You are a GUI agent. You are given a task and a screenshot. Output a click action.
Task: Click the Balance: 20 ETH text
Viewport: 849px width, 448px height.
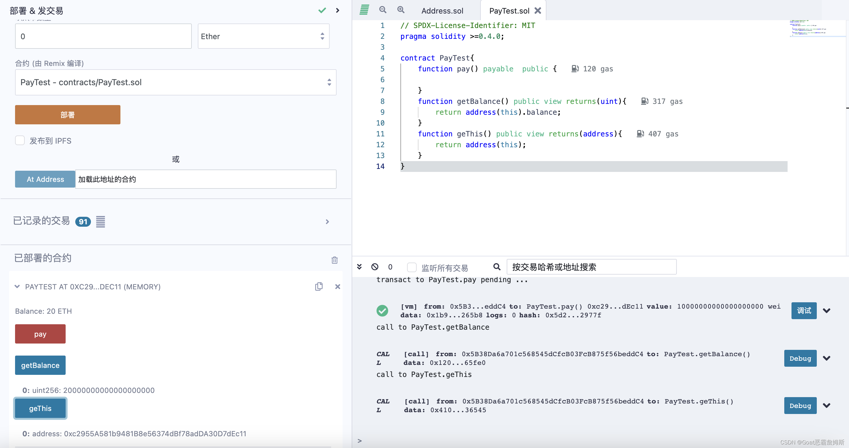(44, 311)
